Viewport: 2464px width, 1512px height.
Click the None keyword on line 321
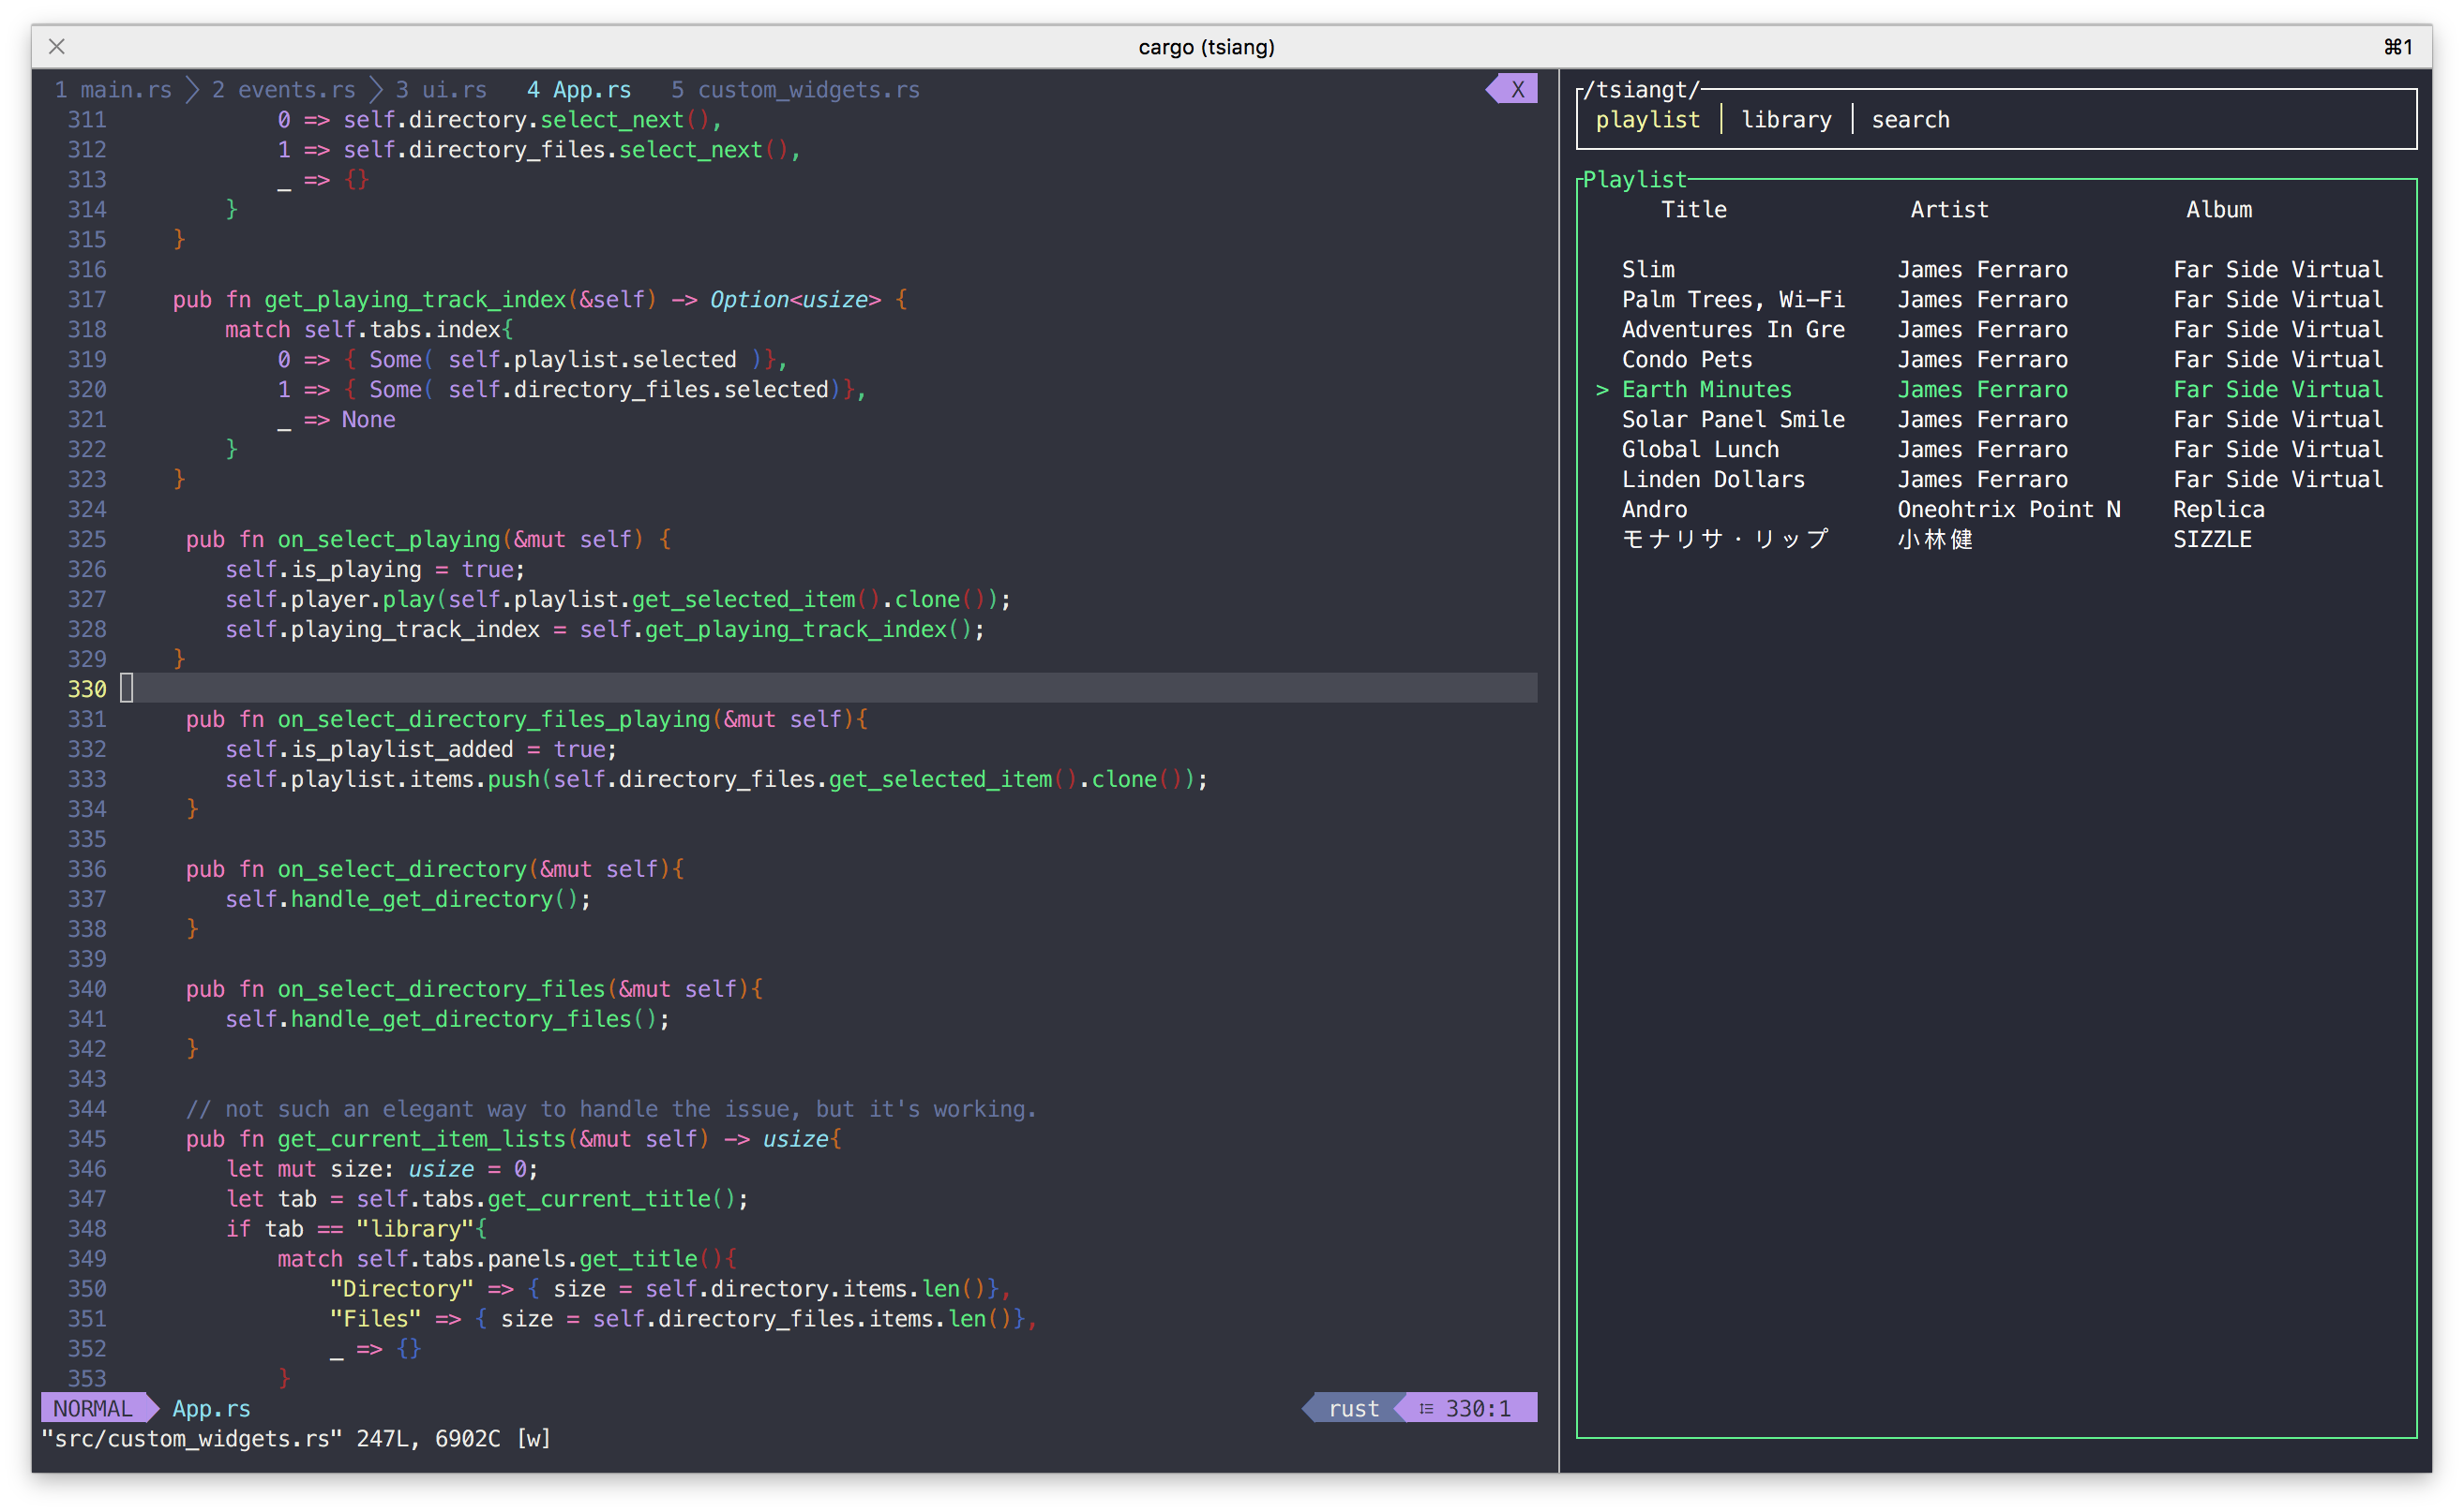(x=368, y=420)
